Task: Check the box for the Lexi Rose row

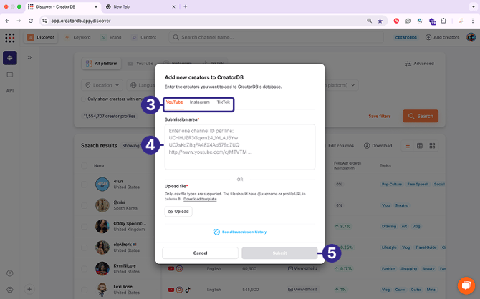Action: pos(84,290)
